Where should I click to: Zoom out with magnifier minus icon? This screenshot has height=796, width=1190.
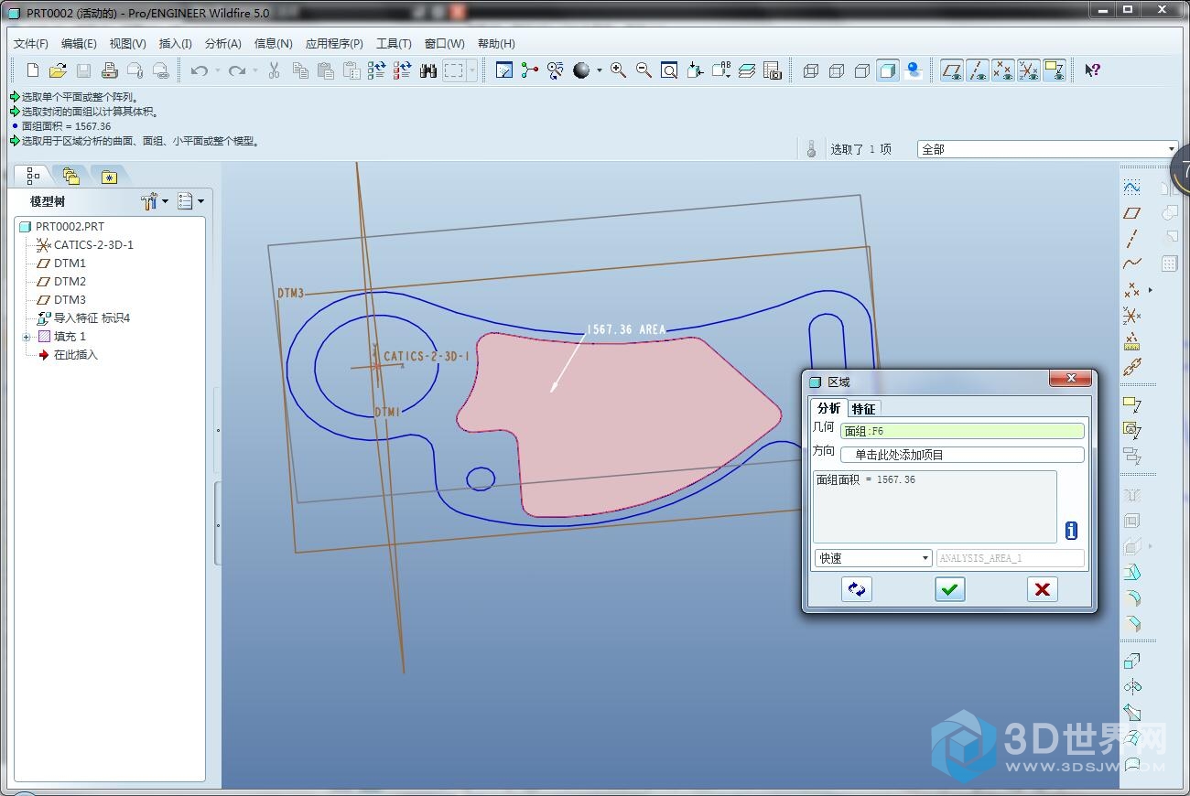click(644, 70)
